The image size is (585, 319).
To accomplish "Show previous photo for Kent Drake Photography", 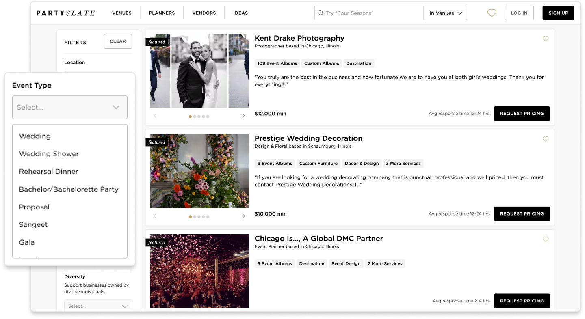I will tap(155, 116).
